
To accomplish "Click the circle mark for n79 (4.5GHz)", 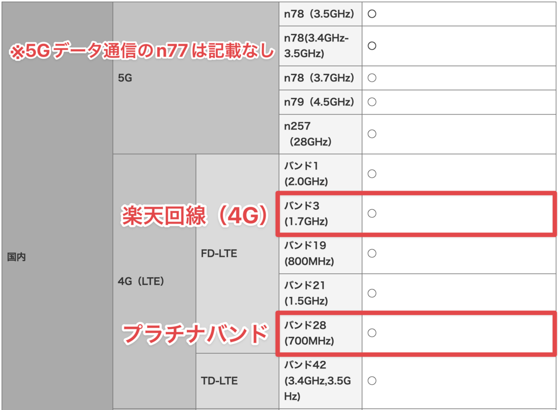I will click(x=372, y=102).
